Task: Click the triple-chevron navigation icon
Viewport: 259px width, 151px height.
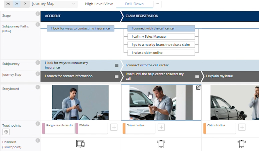Action: (x=8, y=4)
